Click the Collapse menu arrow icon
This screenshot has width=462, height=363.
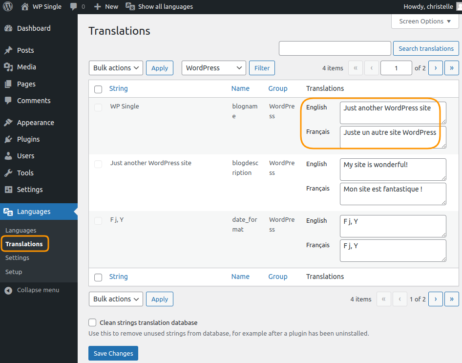(x=8, y=290)
